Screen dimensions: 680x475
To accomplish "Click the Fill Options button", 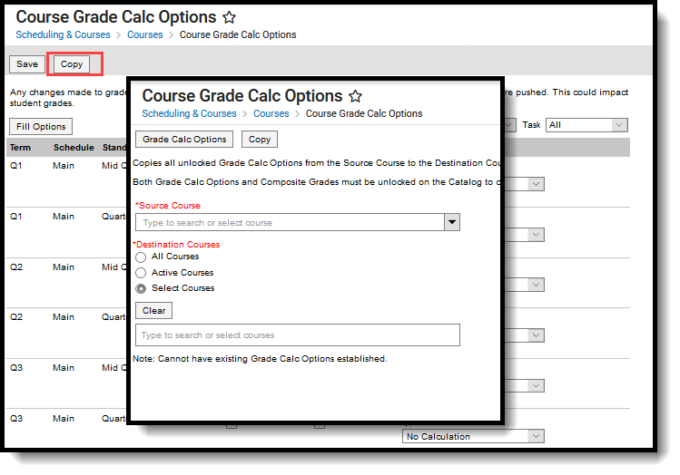I will (x=41, y=126).
